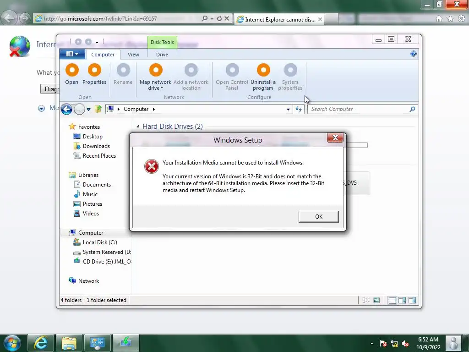
Task: Click Internet Explorer address bar URL
Action: 100,18
